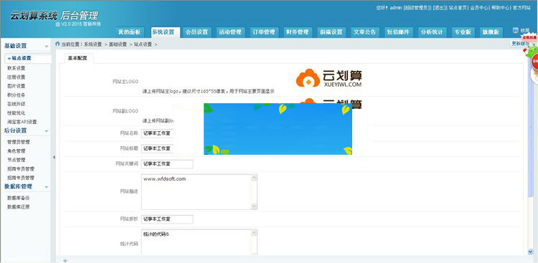
Task: Open the 站点首页 header link
Action: click(458, 8)
